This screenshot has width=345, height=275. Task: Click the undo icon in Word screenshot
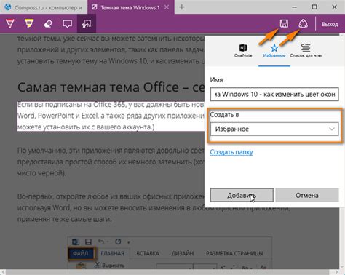(x=101, y=242)
